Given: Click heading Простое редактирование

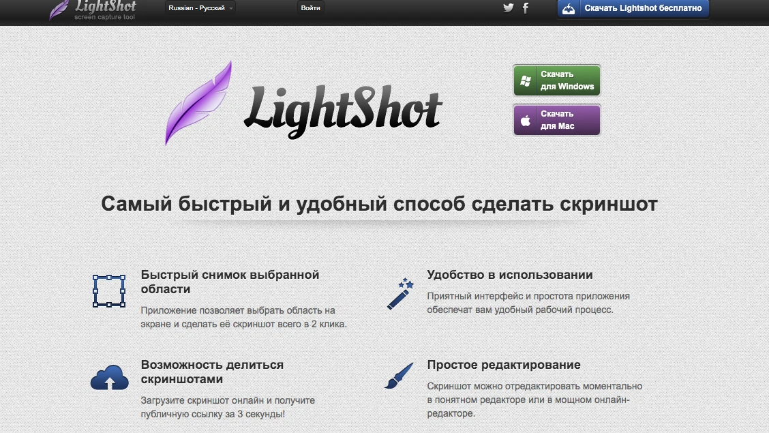Looking at the screenshot, I should (x=504, y=365).
